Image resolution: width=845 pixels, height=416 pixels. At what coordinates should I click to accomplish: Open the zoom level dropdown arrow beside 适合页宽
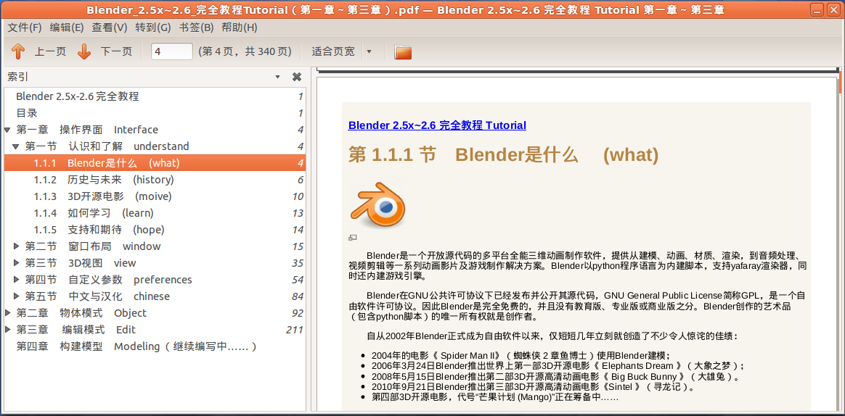pyautogui.click(x=370, y=51)
